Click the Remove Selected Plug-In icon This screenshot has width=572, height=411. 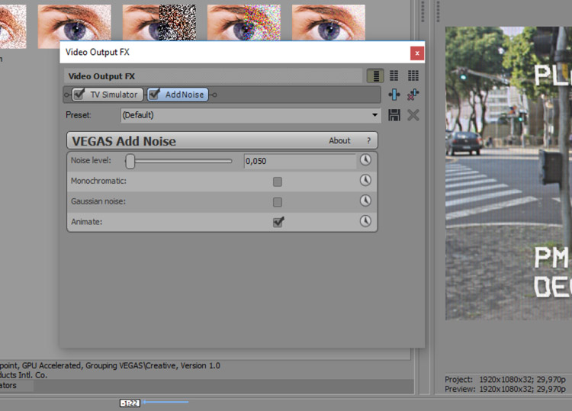click(x=413, y=95)
